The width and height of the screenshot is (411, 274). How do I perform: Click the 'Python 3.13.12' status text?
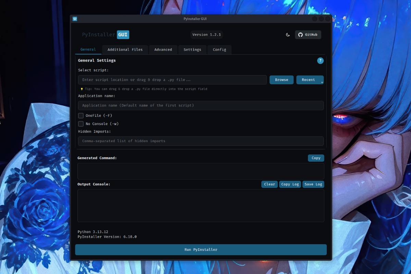[x=93, y=232]
